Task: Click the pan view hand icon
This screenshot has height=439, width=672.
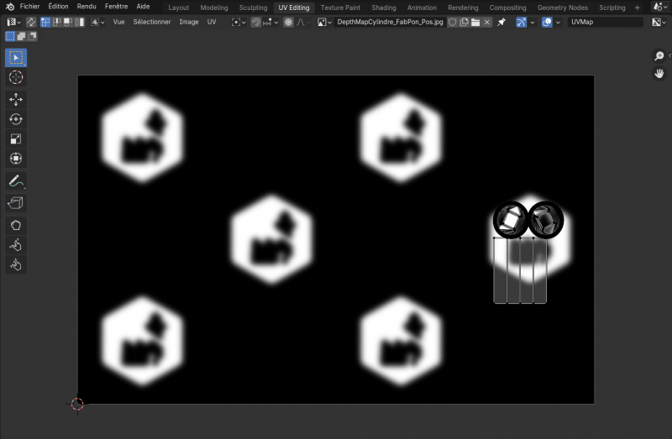Action: click(x=660, y=74)
